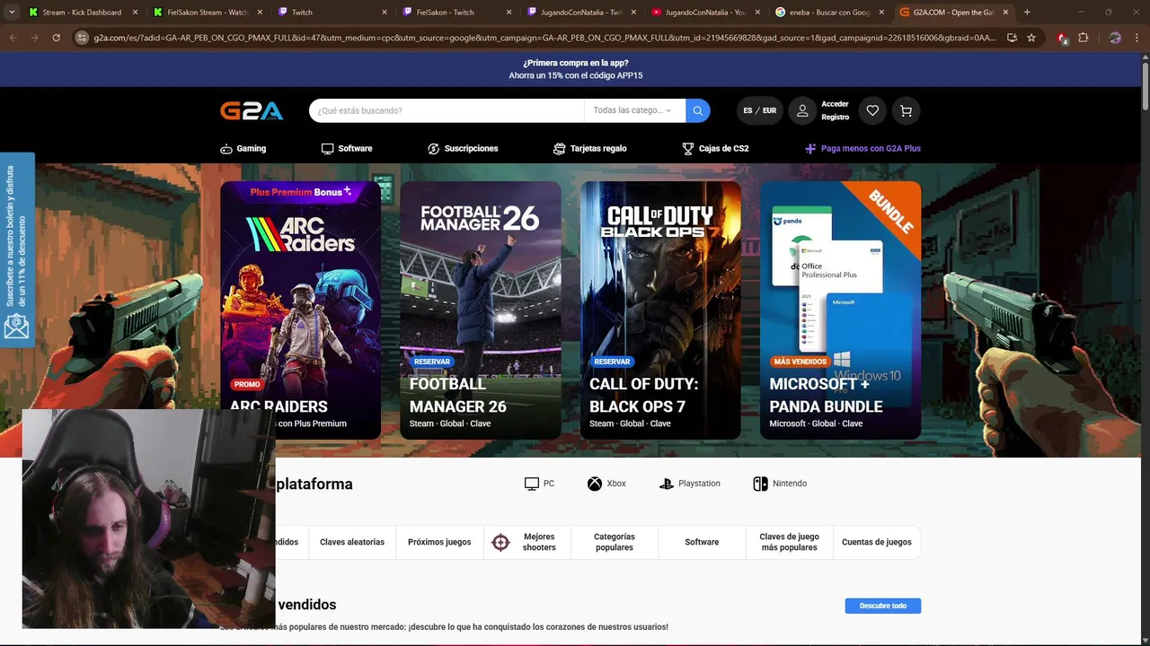Open the Call of Duty Black Ops 7 card
Image resolution: width=1150 pixels, height=646 pixels.
coord(660,310)
